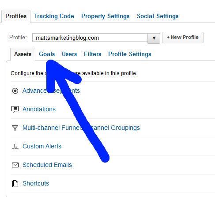Open the Tracking Code tab
Viewport: 215px width, 197px height.
[54, 16]
